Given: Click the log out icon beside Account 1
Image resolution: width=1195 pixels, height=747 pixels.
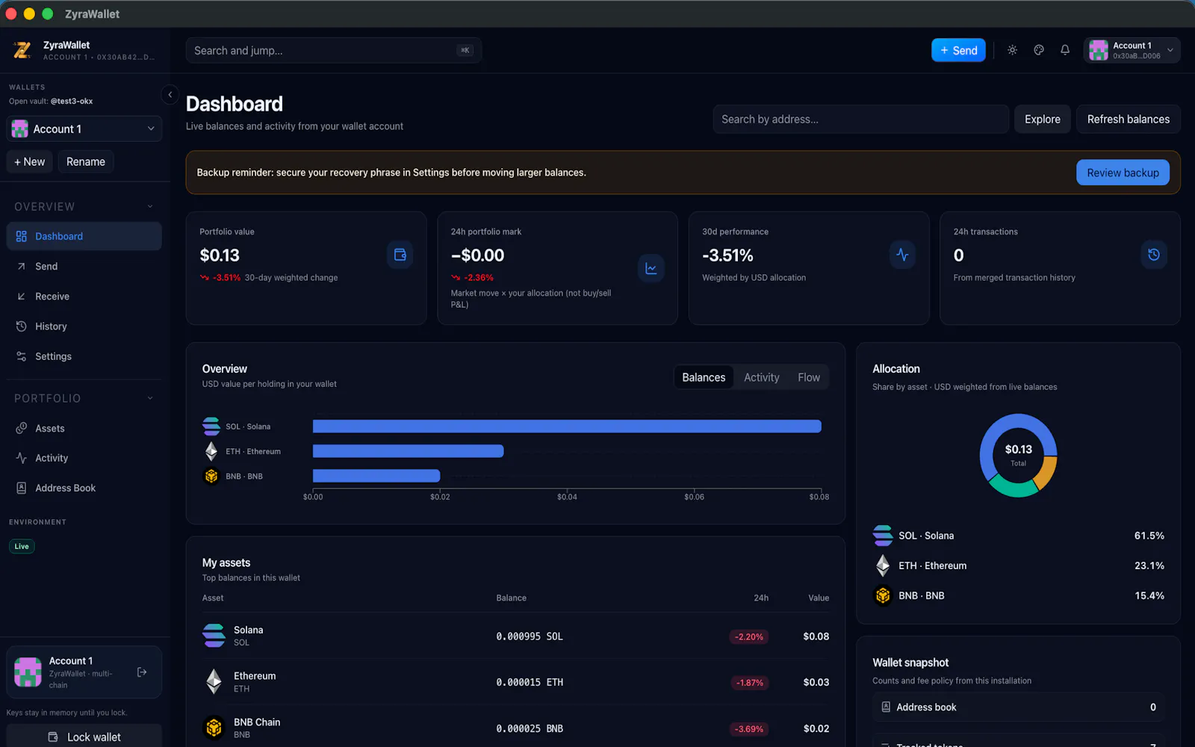Looking at the screenshot, I should [142, 672].
